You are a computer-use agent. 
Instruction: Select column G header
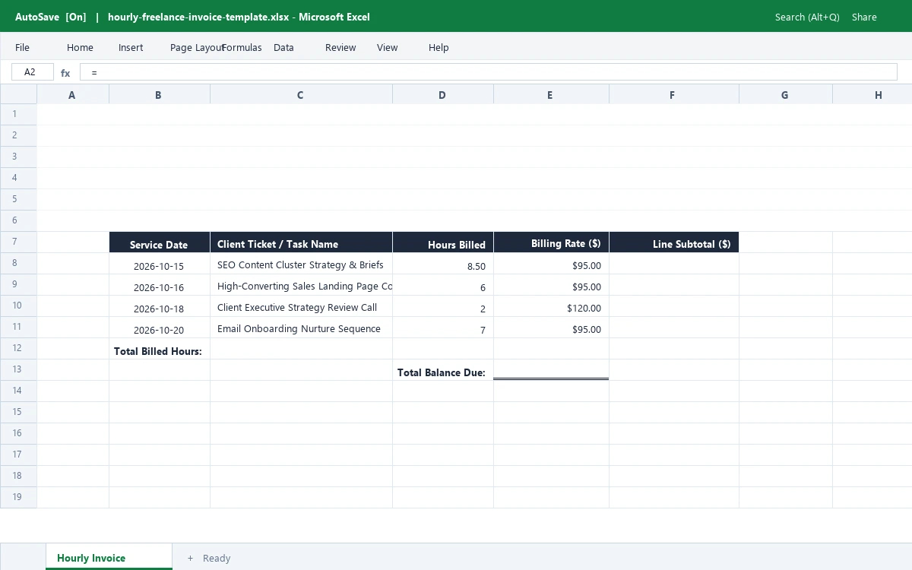(x=786, y=94)
